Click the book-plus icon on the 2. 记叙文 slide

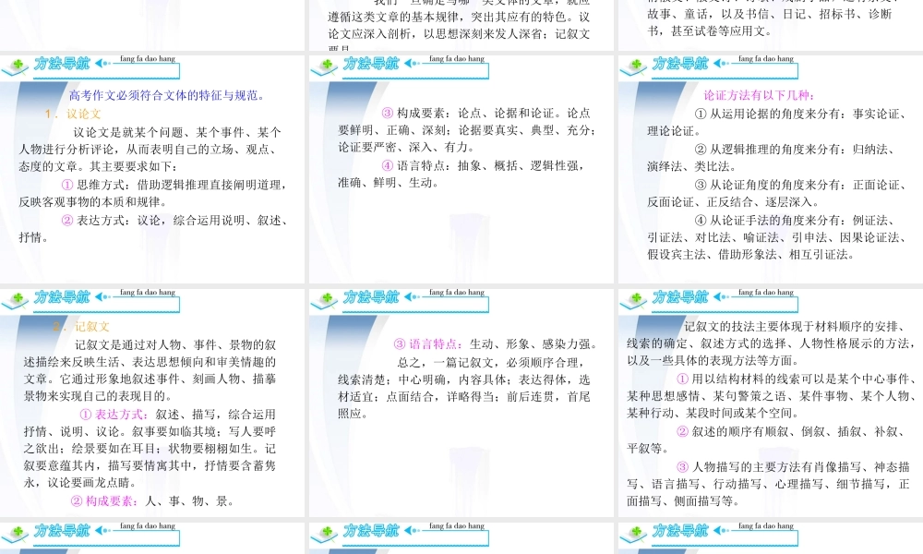[x=16, y=300]
